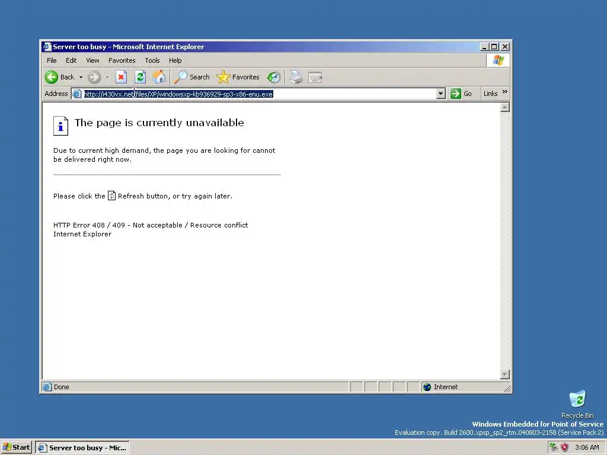
Task: Open the Favorites star toolbar button
Action: [238, 77]
